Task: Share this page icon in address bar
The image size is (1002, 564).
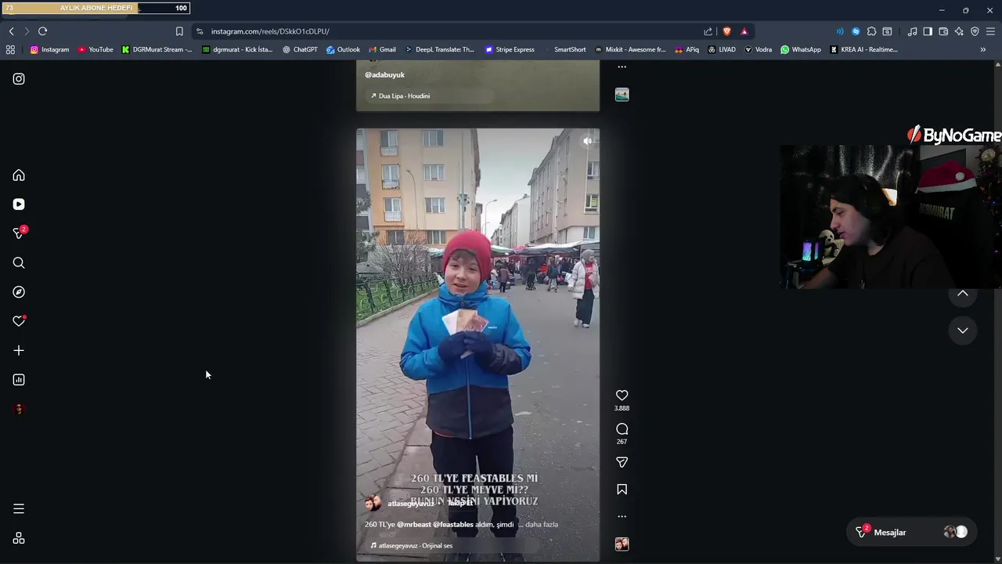Action: click(x=708, y=31)
